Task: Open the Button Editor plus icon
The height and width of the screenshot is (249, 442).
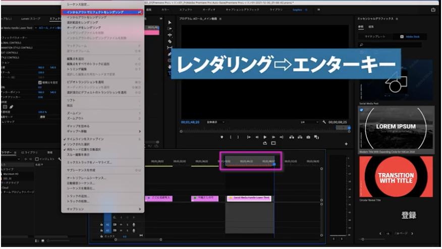Action: pyautogui.click(x=346, y=144)
